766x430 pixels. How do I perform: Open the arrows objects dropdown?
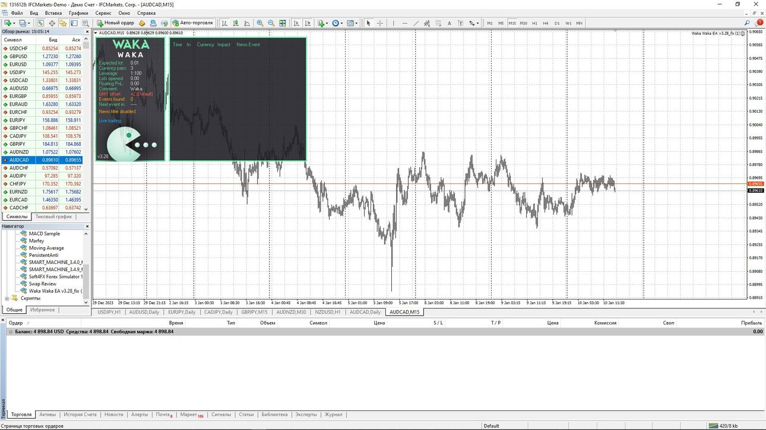coord(474,23)
